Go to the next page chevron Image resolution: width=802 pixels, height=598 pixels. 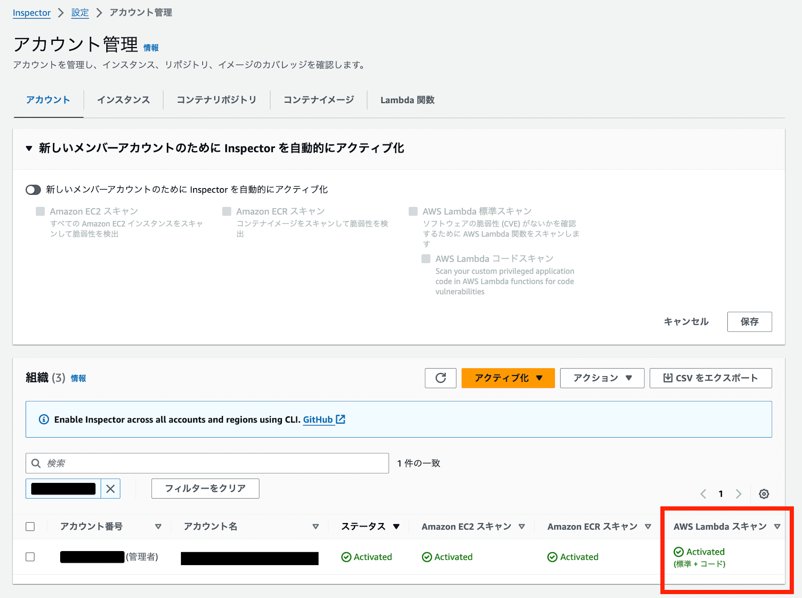[x=739, y=494]
